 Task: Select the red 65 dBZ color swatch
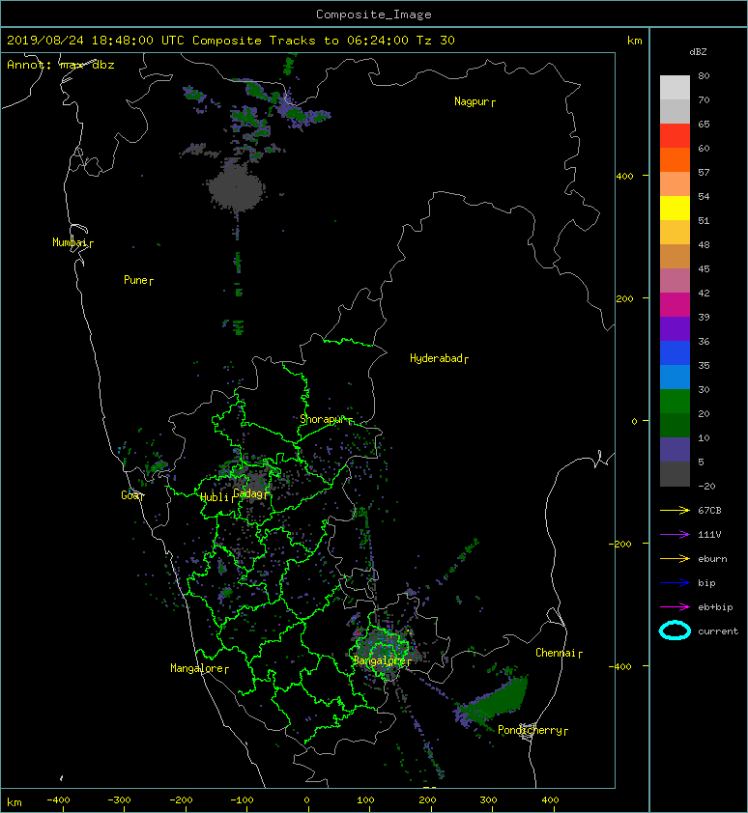coord(675,135)
